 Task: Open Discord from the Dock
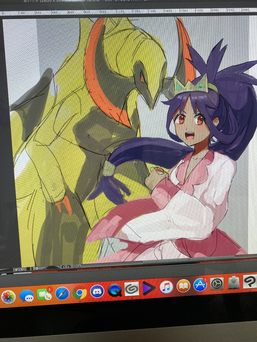tap(97, 291)
